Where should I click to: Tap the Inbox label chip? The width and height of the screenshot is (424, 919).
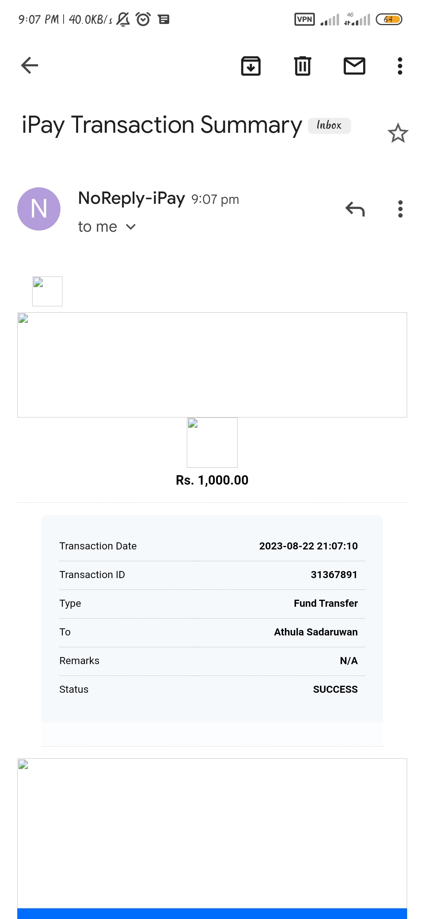329,126
